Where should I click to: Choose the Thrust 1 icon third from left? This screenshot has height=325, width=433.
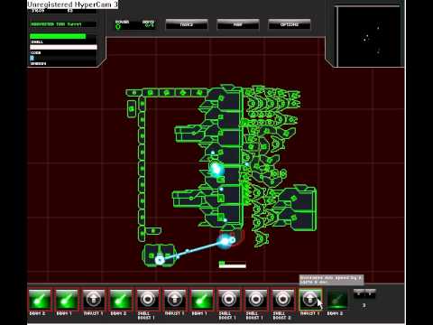click(94, 300)
